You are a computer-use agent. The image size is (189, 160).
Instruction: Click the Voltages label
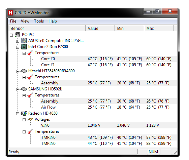pos(42,119)
